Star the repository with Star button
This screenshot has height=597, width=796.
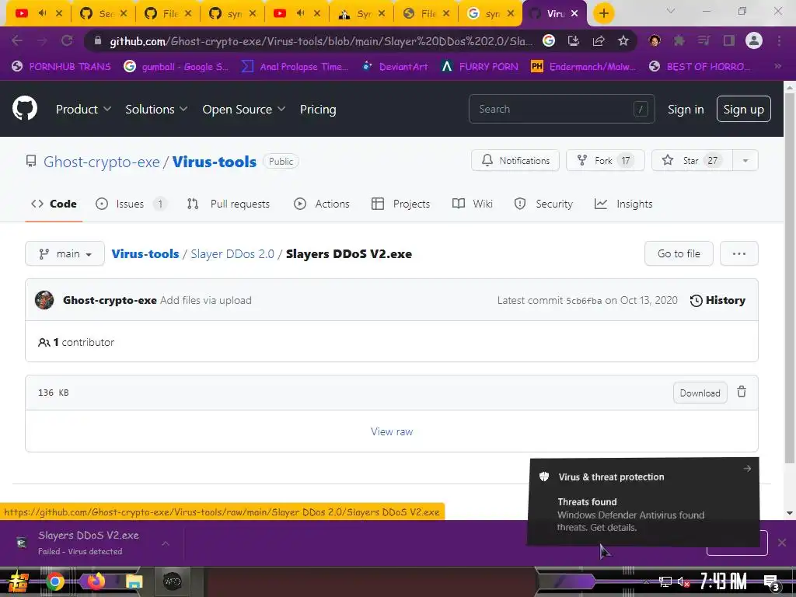692,160
